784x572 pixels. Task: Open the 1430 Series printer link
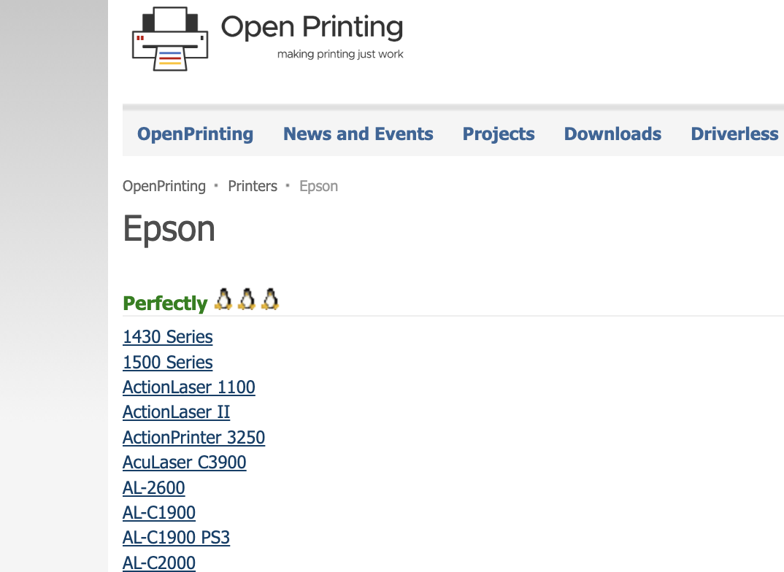168,337
